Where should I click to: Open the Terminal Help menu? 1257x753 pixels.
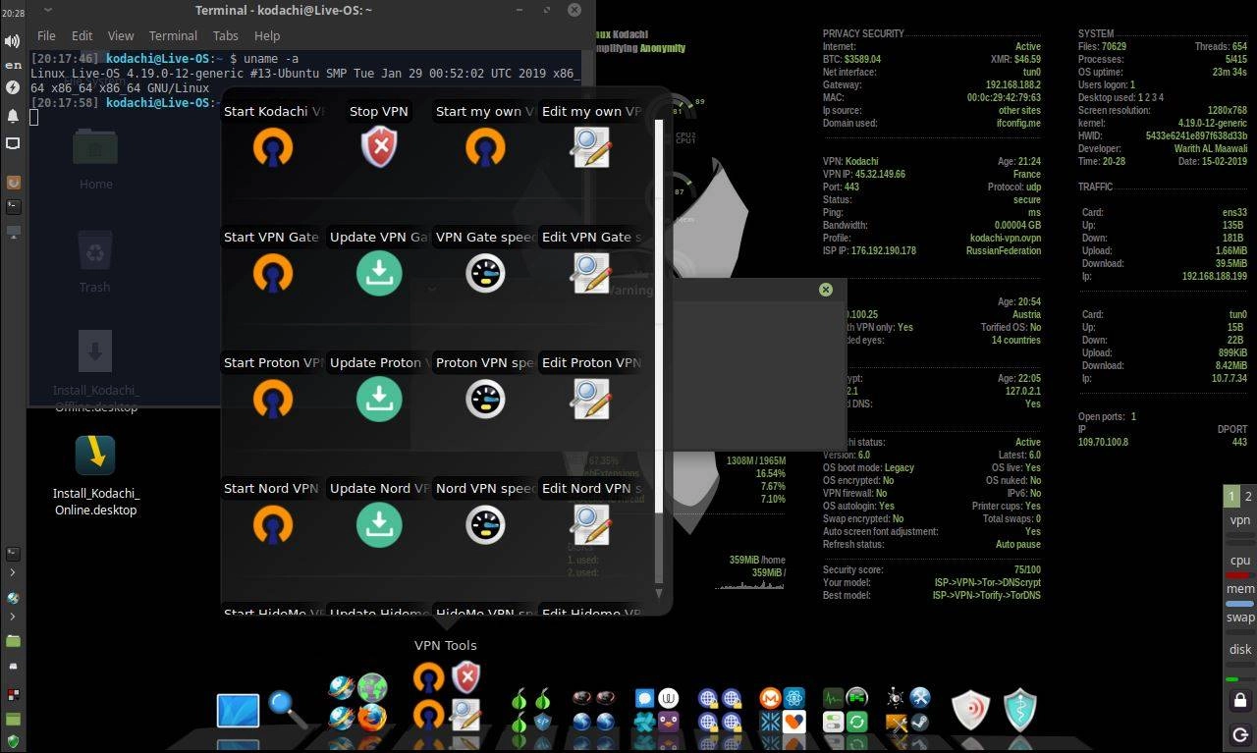[267, 35]
